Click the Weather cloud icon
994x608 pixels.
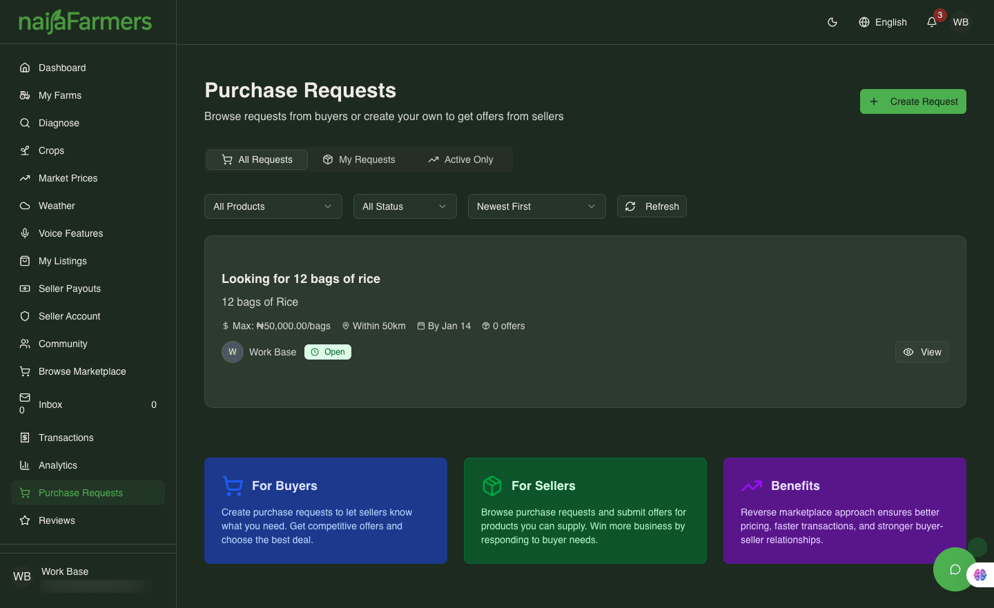(25, 206)
